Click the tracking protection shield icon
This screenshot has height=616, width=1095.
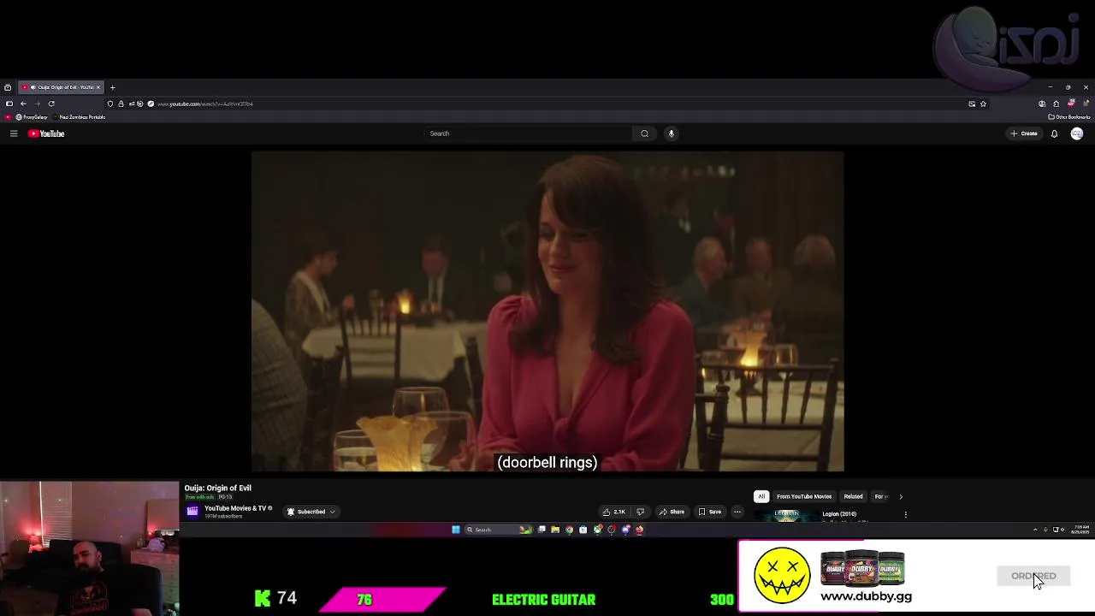(110, 104)
